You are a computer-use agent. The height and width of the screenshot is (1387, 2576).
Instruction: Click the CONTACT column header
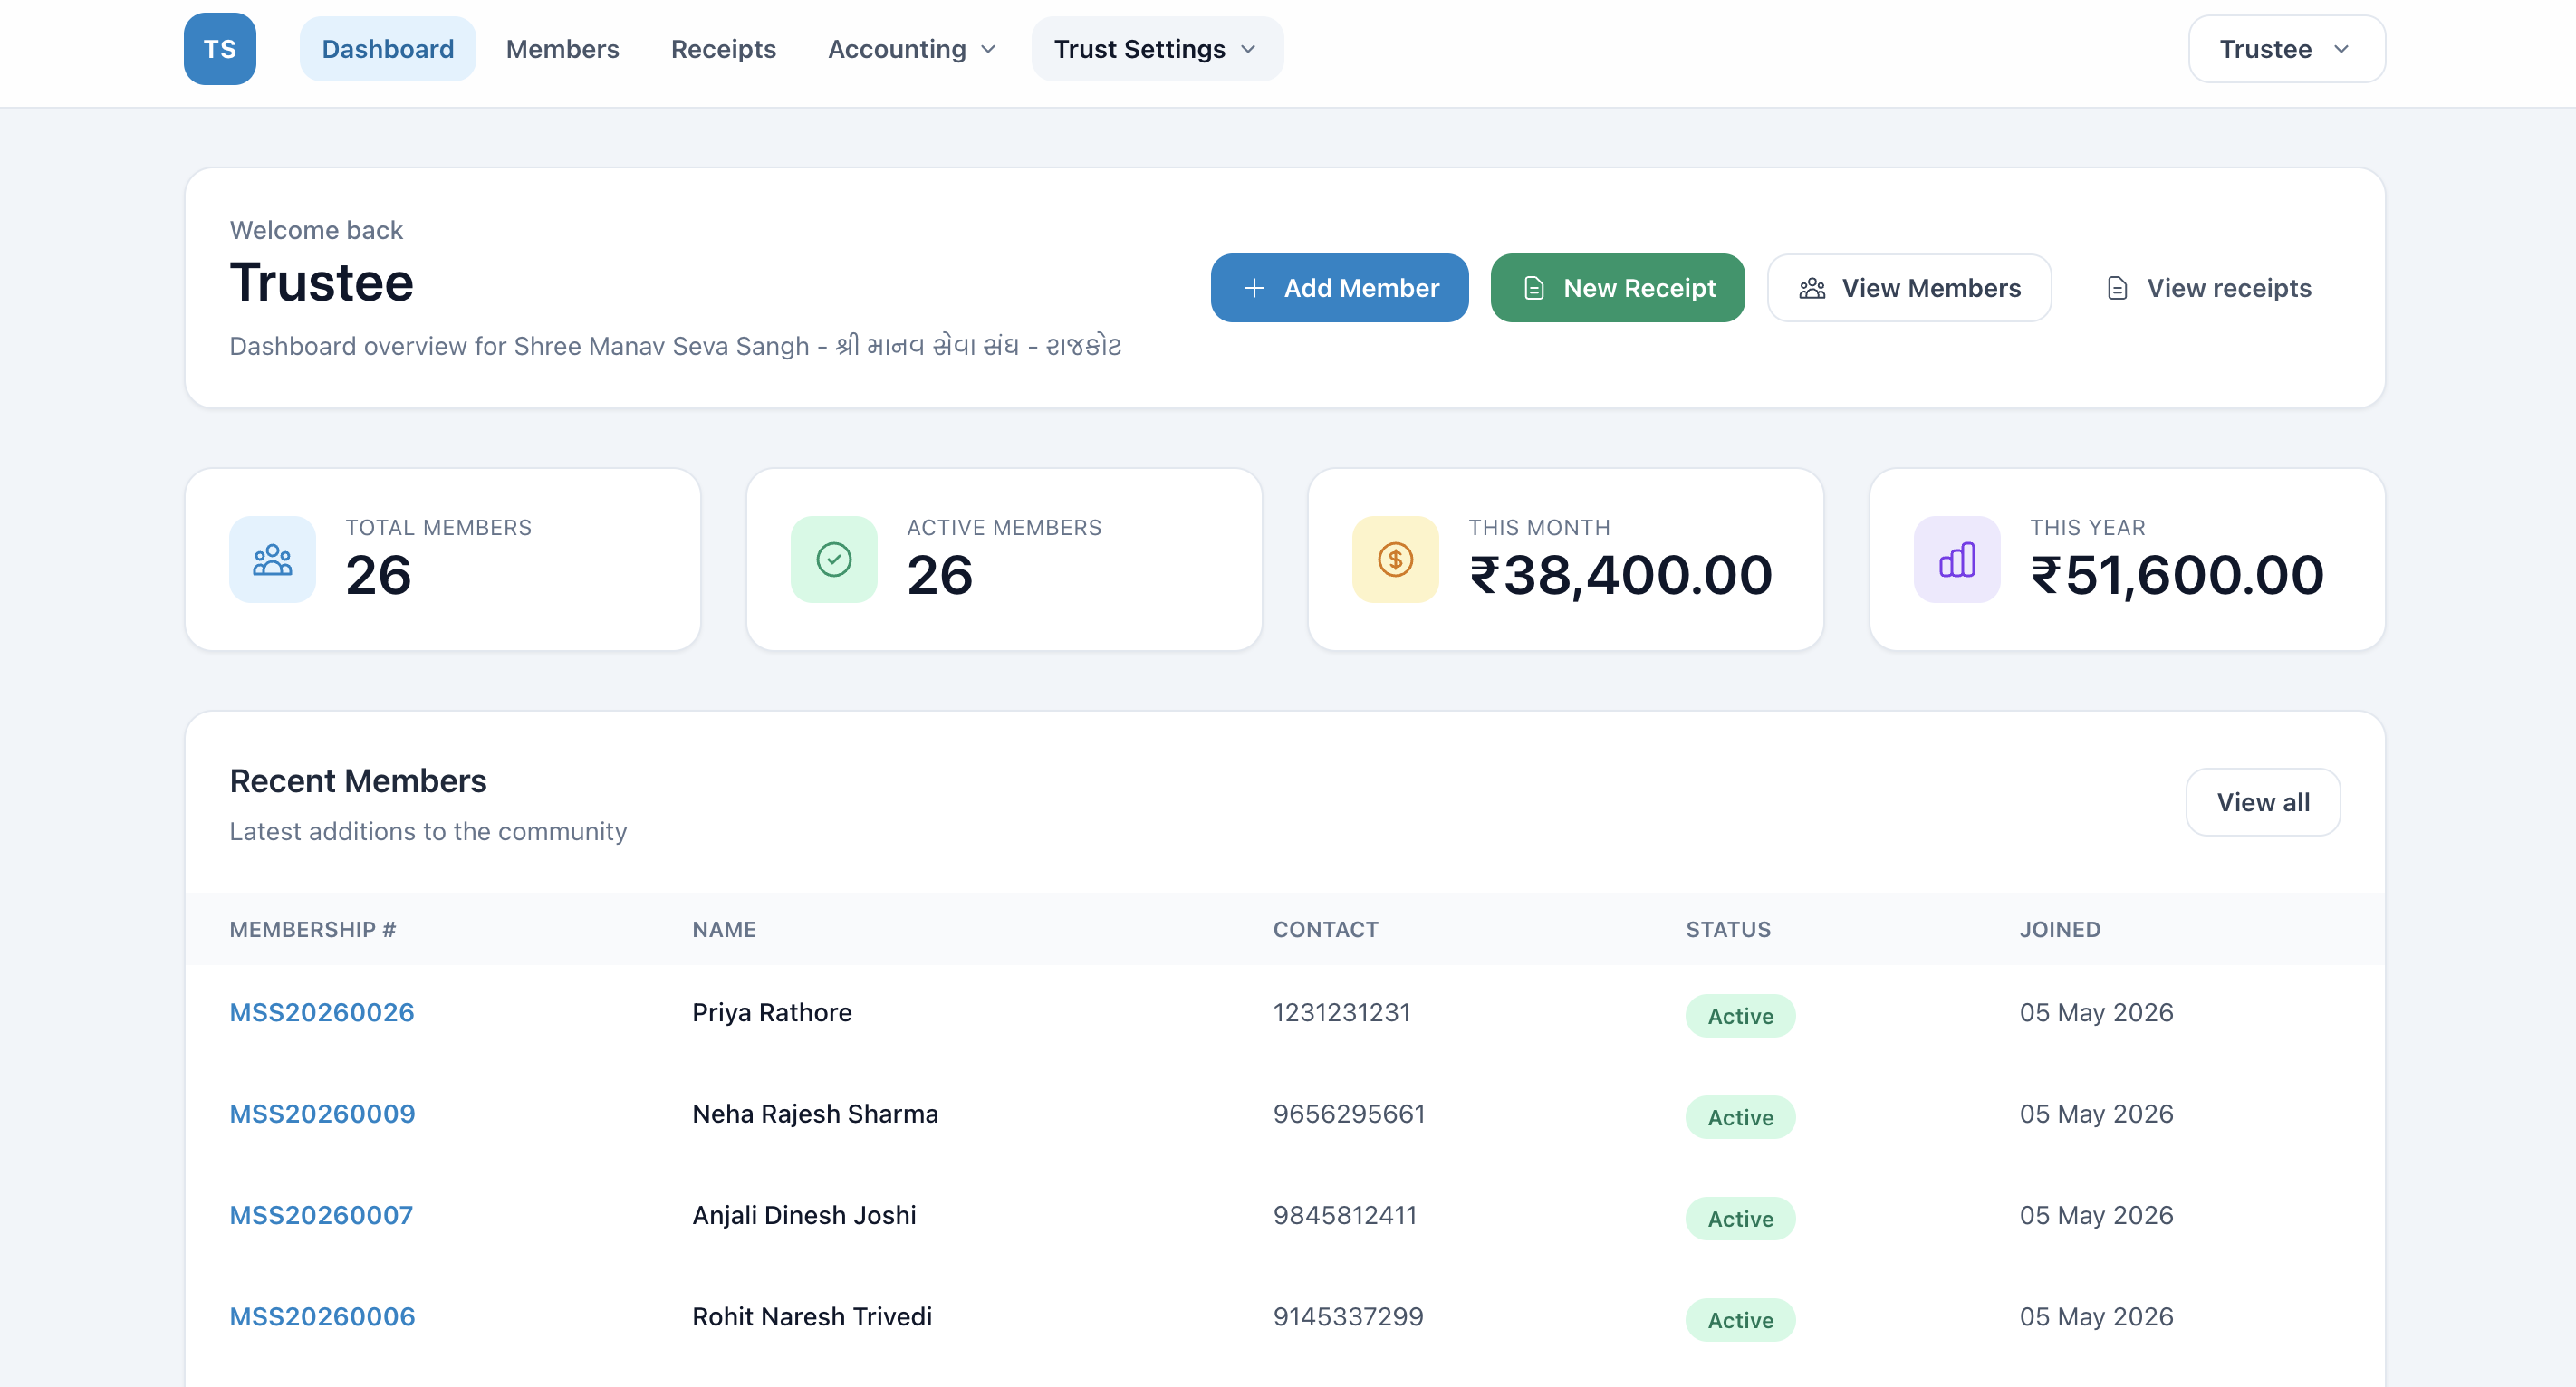coord(1325,929)
